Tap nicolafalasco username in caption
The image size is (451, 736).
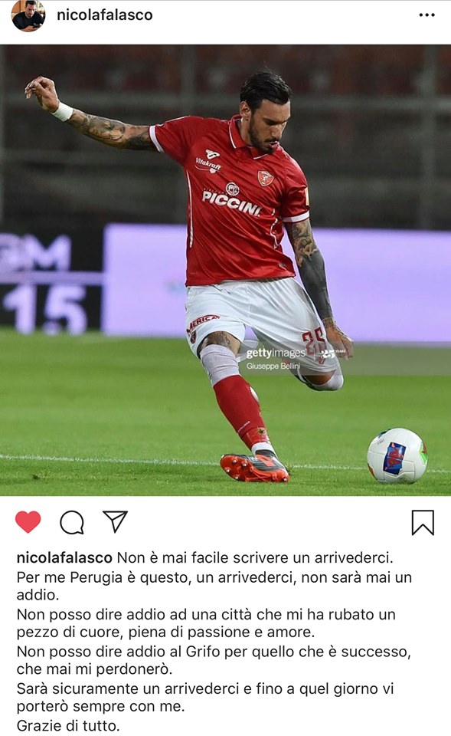pyautogui.click(x=64, y=557)
